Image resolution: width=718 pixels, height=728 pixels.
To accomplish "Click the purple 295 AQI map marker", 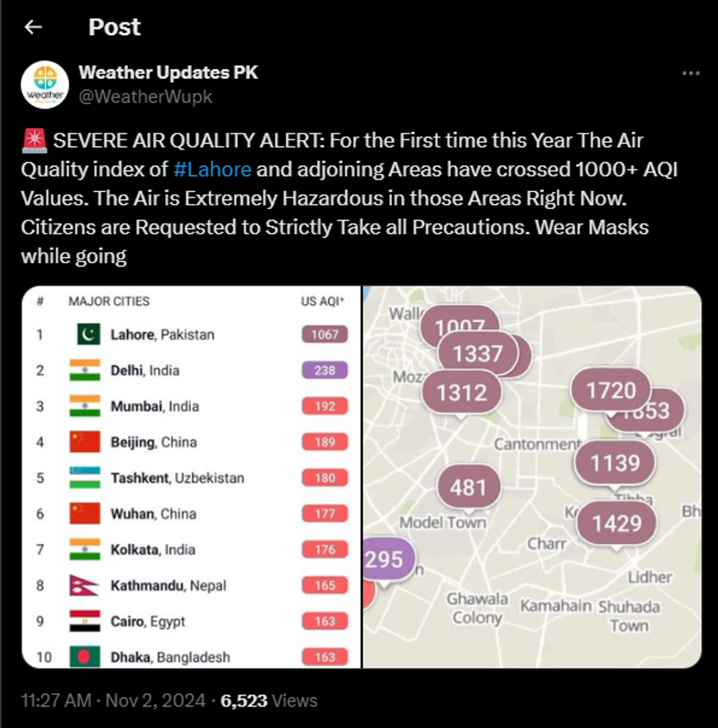I will (385, 560).
